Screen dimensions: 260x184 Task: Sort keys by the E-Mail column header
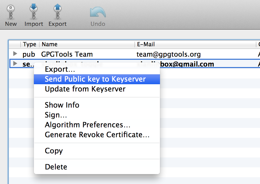[146, 44]
